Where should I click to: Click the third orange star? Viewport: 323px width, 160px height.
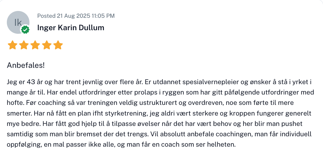point(35,45)
